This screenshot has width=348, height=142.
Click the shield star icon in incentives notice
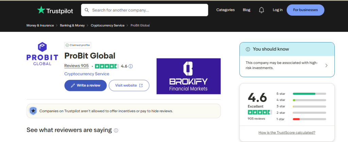click(x=33, y=111)
